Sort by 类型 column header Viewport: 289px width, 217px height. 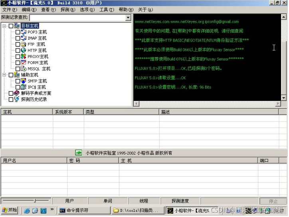pos(121,112)
